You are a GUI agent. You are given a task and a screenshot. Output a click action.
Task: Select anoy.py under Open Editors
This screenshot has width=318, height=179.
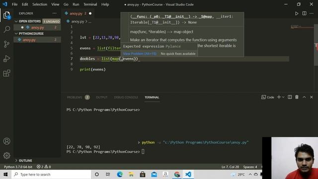tap(37, 27)
